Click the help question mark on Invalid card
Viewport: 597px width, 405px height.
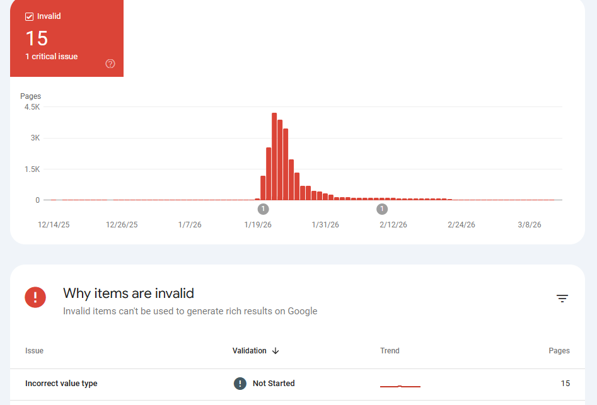pos(110,64)
